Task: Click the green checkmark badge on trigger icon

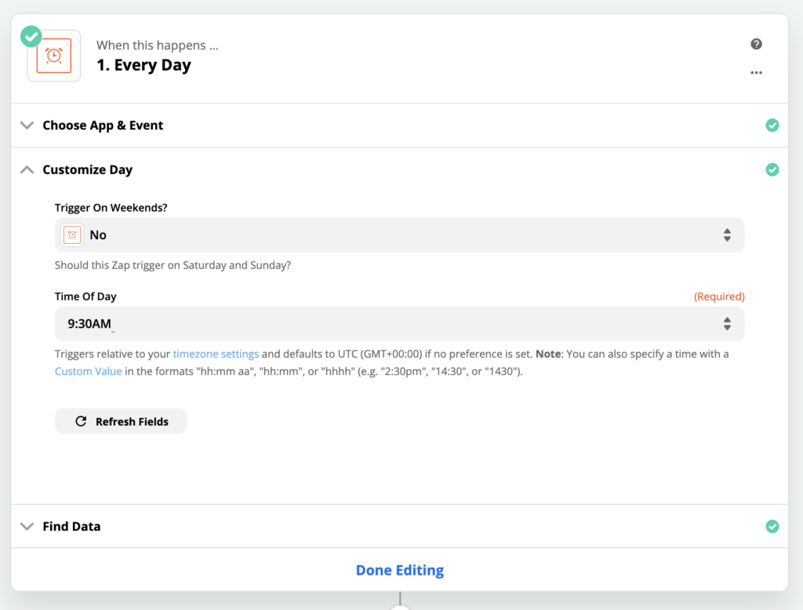Action: pos(31,36)
